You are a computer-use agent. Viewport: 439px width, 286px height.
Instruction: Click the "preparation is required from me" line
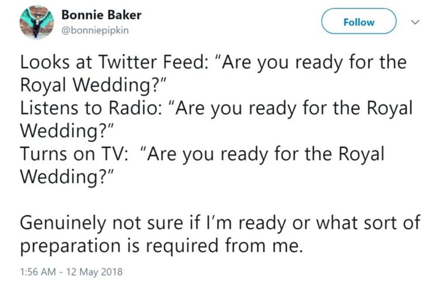click(x=159, y=246)
